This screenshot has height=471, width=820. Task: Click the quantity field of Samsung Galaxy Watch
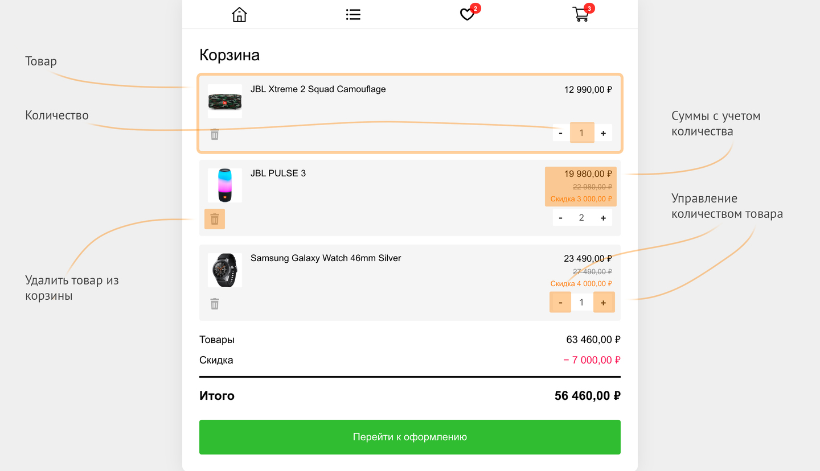(581, 301)
